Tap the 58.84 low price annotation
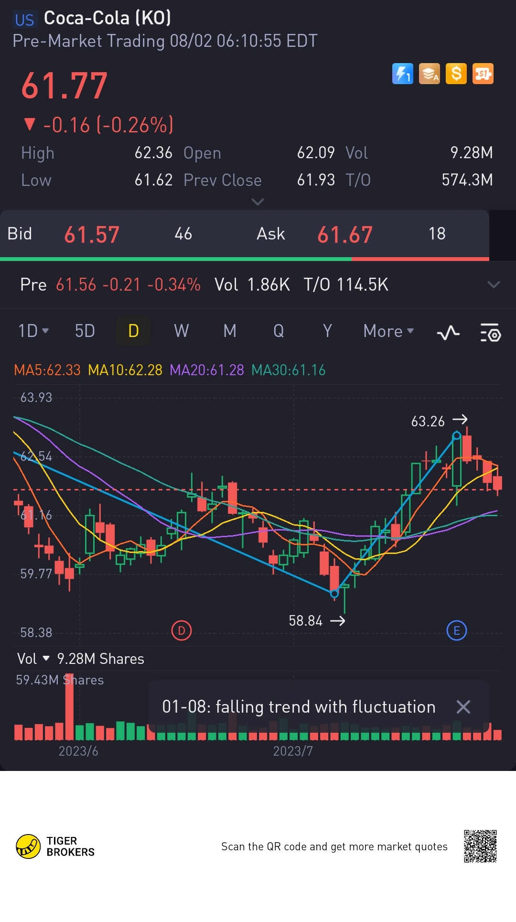This screenshot has height=922, width=516. click(306, 621)
